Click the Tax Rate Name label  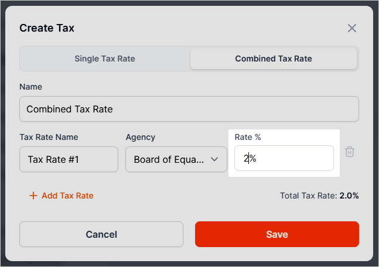pyautogui.click(x=49, y=137)
